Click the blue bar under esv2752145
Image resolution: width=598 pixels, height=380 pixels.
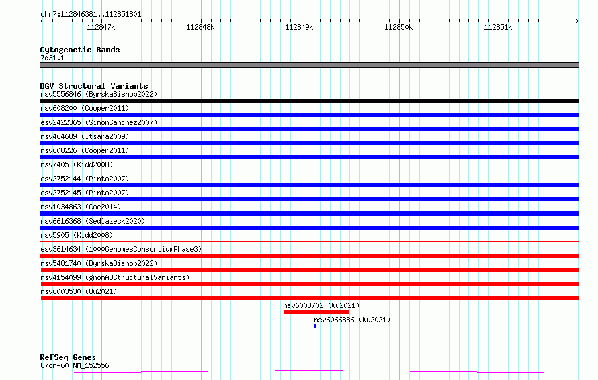click(x=309, y=199)
